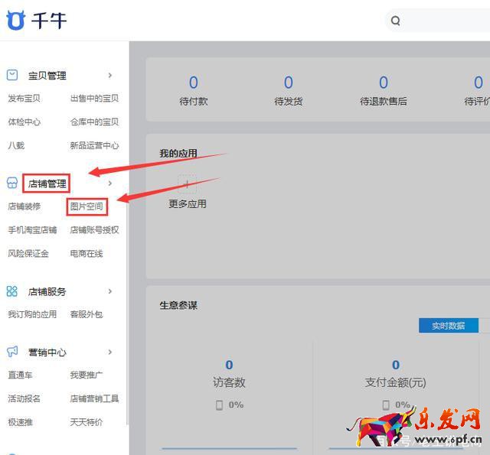Click the 待发货 order count
490x455 pixels.
tap(288, 83)
